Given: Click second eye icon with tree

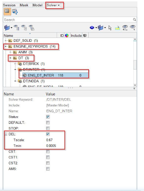Looking at the screenshot, I should point(24,28).
